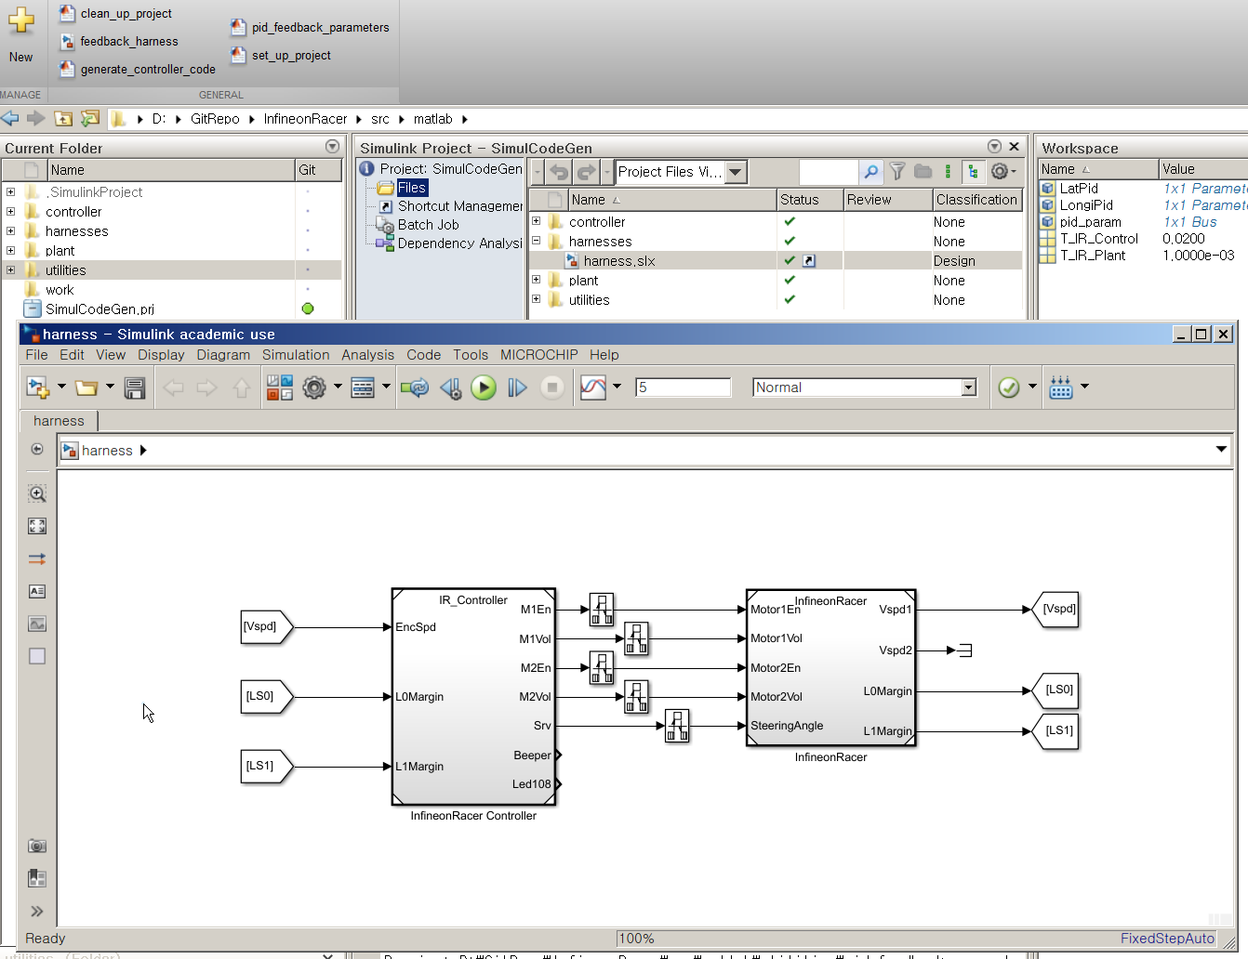Insert an image via the palette icon
The image size is (1248, 959).
pyautogui.click(x=37, y=624)
